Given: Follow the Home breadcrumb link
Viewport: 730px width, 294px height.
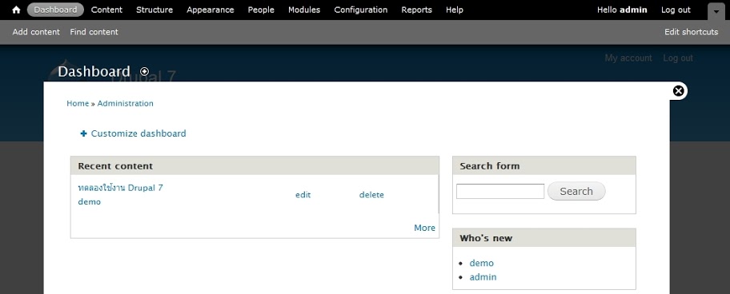Looking at the screenshot, I should pyautogui.click(x=78, y=104).
